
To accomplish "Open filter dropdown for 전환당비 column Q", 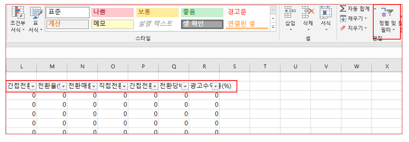I will 186,86.
